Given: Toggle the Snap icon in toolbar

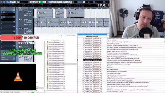Looking at the screenshot, I should [84, 2].
